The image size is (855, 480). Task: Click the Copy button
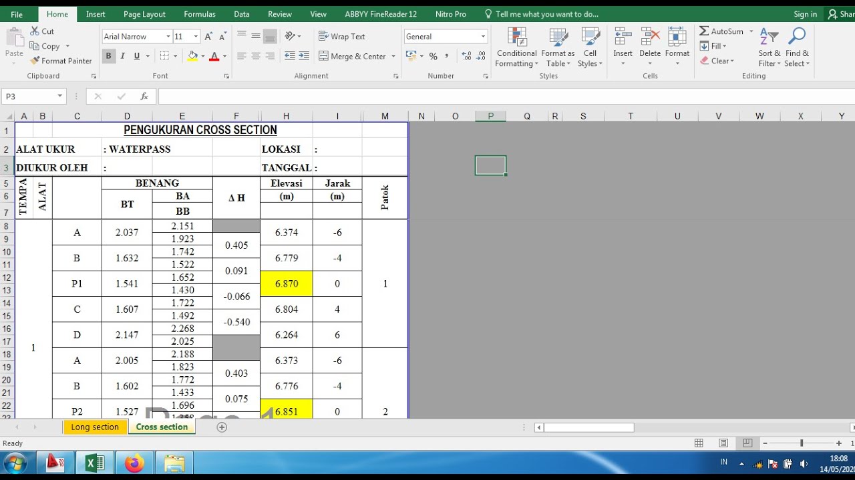click(x=45, y=46)
